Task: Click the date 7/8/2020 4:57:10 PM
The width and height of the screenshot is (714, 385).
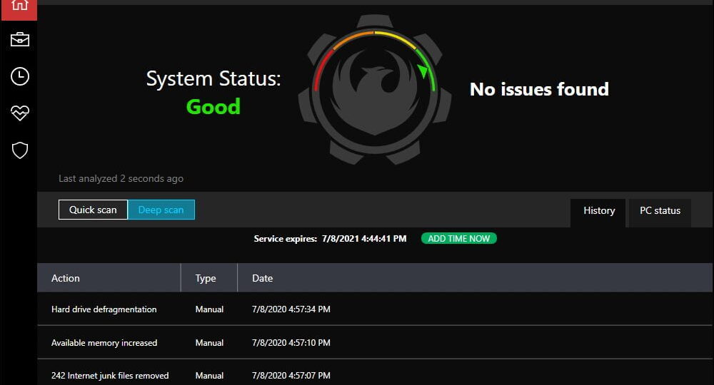Action: [291, 343]
